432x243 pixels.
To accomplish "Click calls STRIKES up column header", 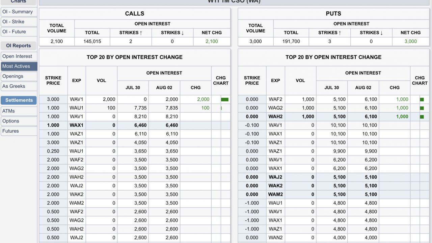I will click(131, 33).
